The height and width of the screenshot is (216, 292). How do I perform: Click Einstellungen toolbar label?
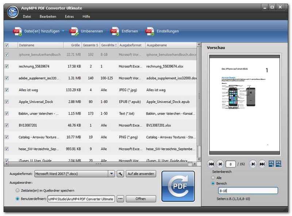click(x=168, y=31)
